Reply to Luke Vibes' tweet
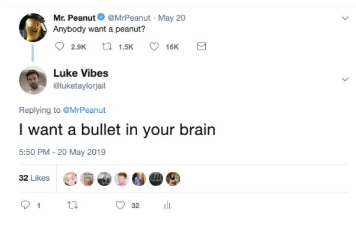The width and height of the screenshot is (356, 225). (x=25, y=205)
